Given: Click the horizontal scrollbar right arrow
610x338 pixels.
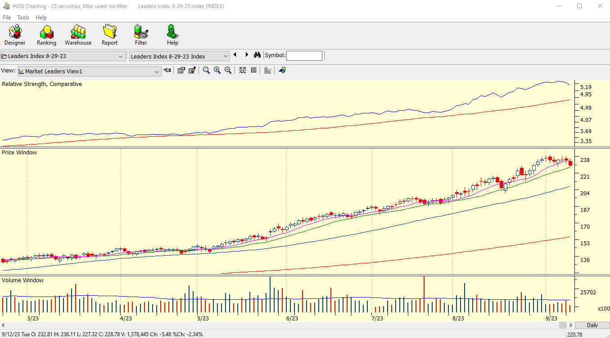Looking at the screenshot, I should pyautogui.click(x=571, y=325).
